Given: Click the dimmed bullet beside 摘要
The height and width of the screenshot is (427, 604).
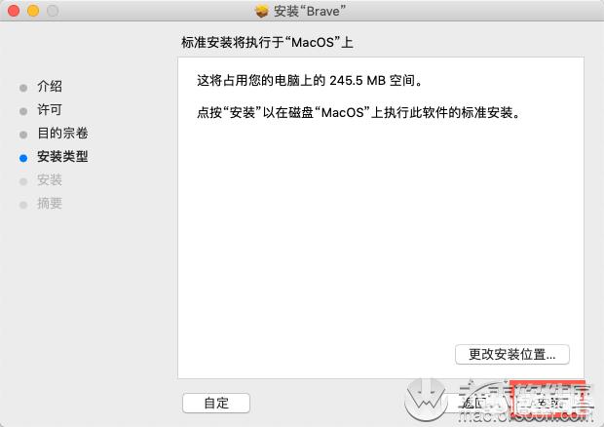Looking at the screenshot, I should [x=23, y=205].
